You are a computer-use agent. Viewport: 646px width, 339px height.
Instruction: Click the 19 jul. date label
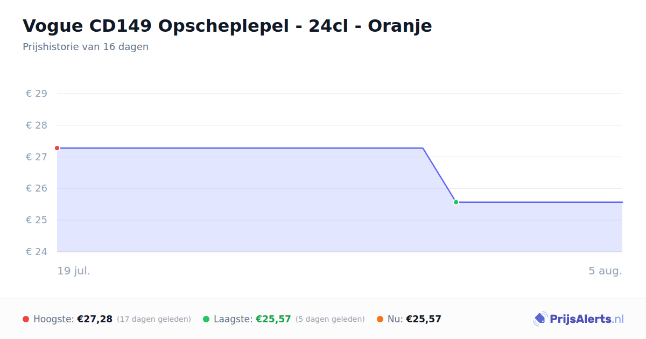(x=74, y=271)
